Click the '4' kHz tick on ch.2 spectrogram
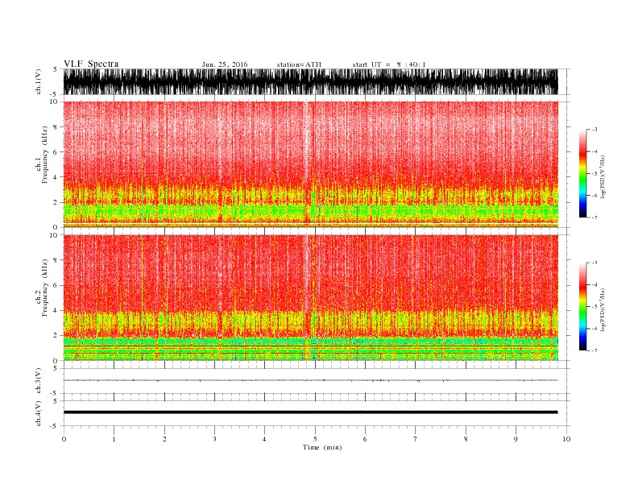This screenshot has width=638, height=493. [x=56, y=311]
